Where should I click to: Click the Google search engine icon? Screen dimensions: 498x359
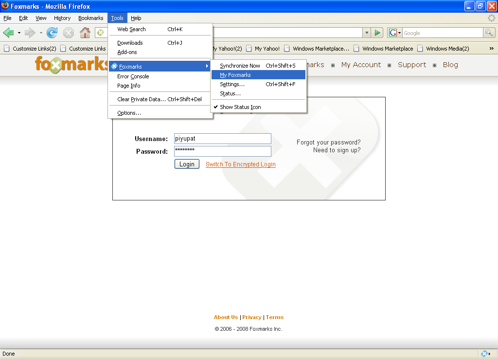pyautogui.click(x=393, y=33)
